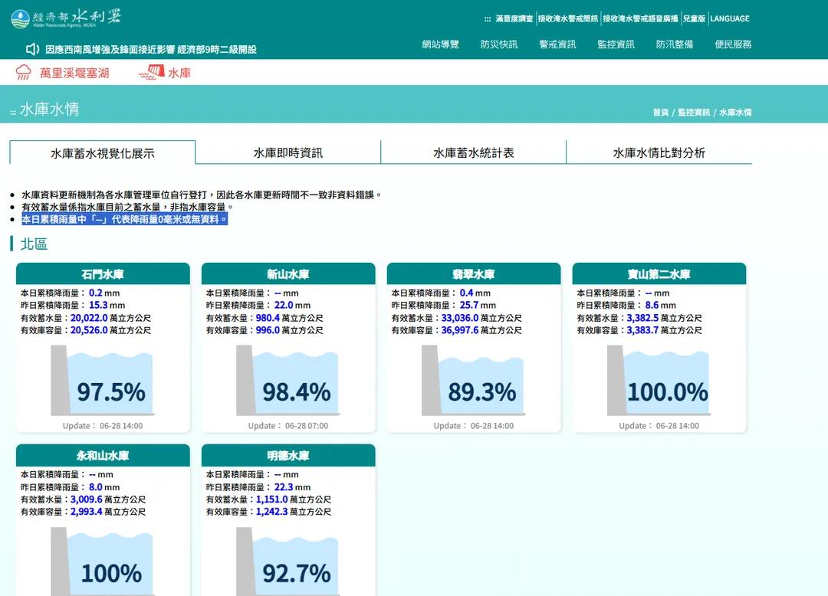Open the 監控資訊 menu
This screenshot has height=596, width=828.
pos(616,44)
